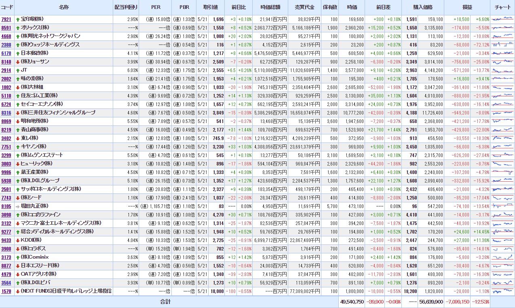
Task: Click the green up arrow beside JT
Action: [17, 70]
